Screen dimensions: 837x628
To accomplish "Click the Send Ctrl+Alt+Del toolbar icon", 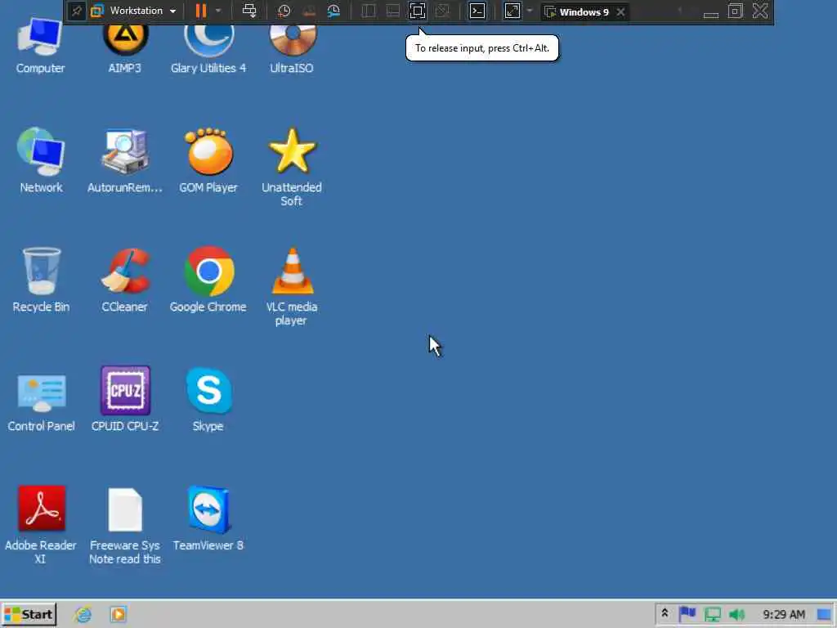I will tap(249, 11).
